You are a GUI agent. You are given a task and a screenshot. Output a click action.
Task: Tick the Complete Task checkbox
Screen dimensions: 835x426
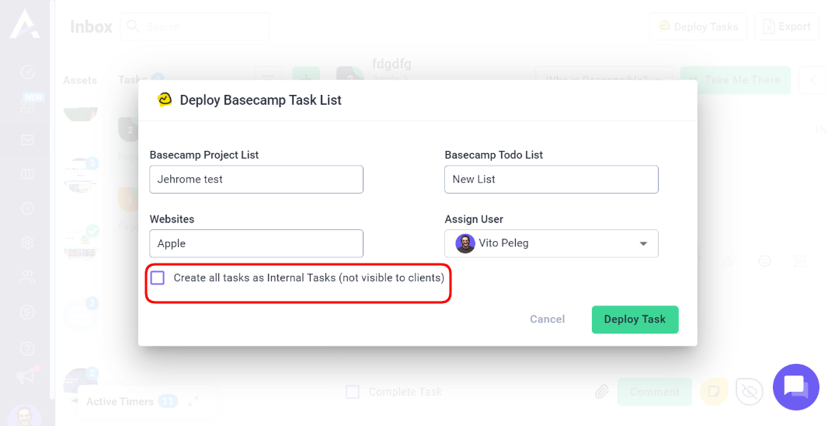click(x=353, y=392)
